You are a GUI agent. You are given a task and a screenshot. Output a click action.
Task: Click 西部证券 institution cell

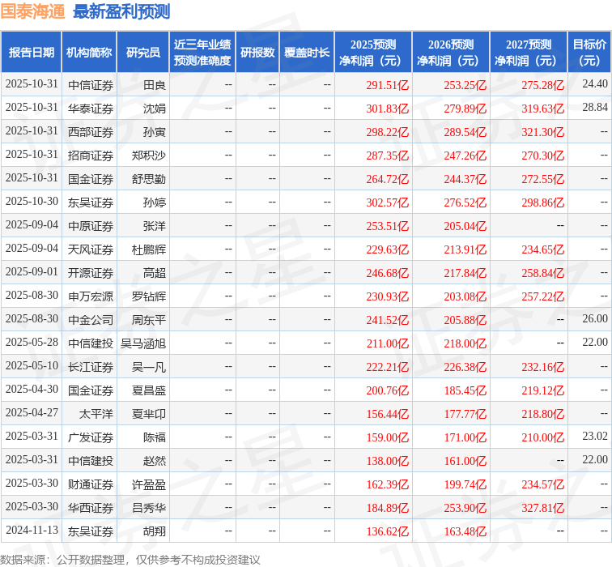pos(91,132)
